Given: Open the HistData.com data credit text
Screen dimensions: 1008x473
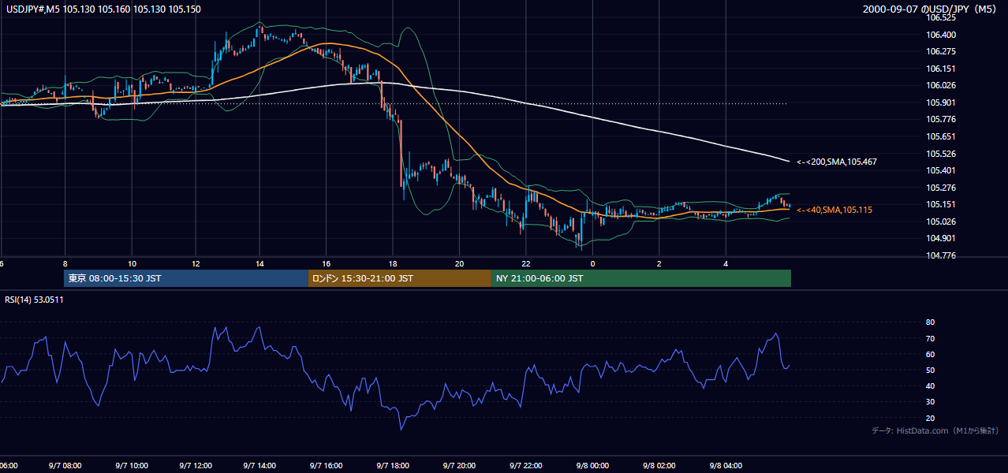Looking at the screenshot, I should click(935, 430).
